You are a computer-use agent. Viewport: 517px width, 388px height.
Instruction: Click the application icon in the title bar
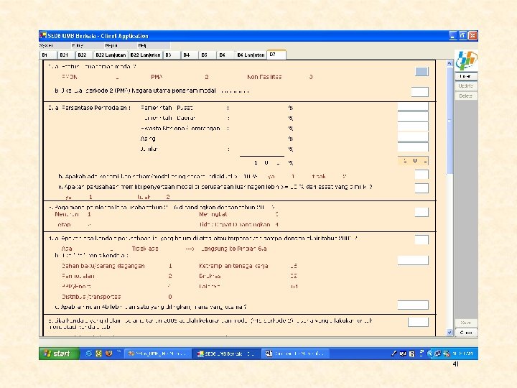pos(43,35)
